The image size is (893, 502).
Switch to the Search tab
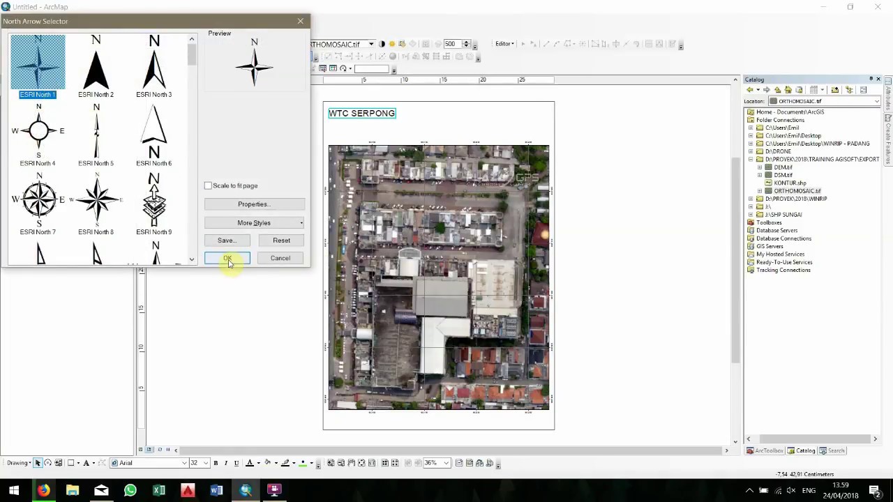click(x=832, y=451)
